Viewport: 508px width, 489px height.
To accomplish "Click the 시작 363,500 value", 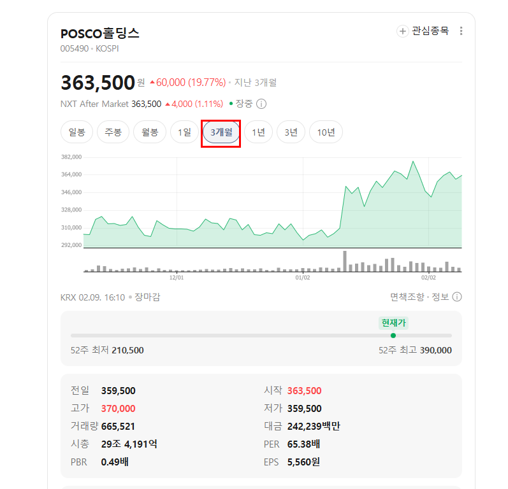I will [304, 390].
